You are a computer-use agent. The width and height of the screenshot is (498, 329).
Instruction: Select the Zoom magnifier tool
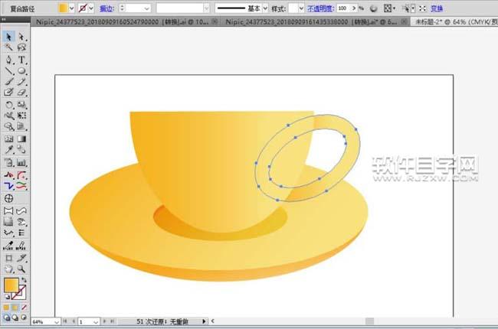(x=22, y=269)
